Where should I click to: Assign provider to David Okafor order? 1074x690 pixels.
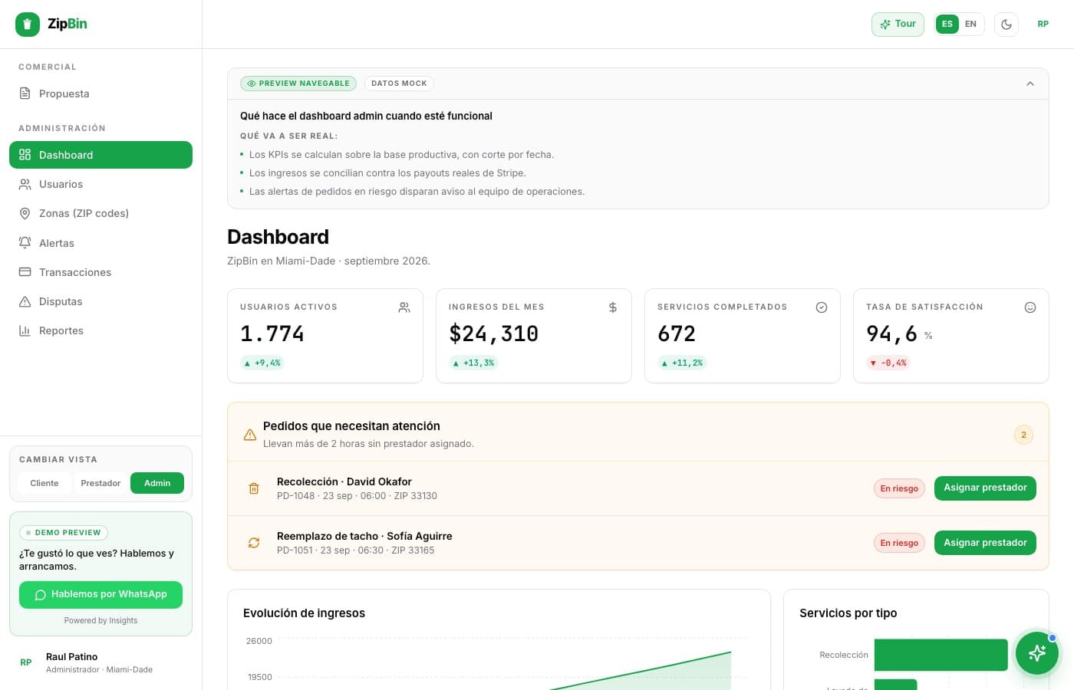tap(985, 488)
